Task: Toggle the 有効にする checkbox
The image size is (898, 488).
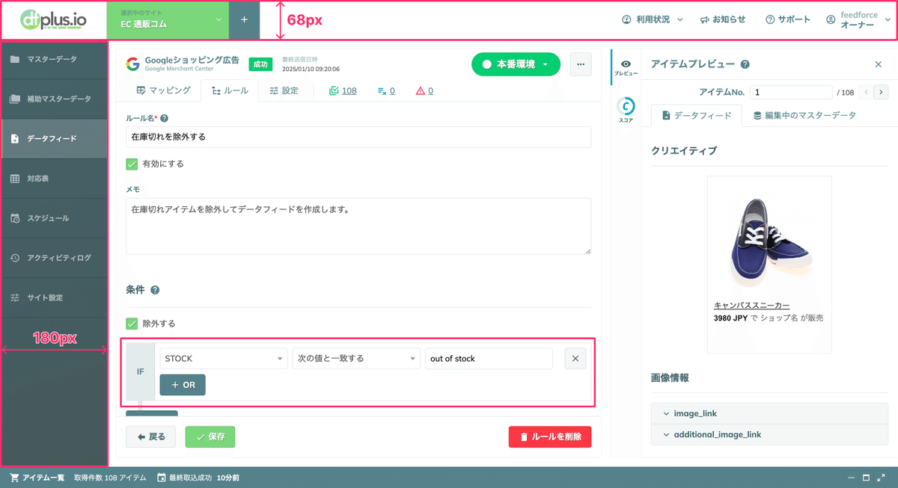Action: coord(132,164)
